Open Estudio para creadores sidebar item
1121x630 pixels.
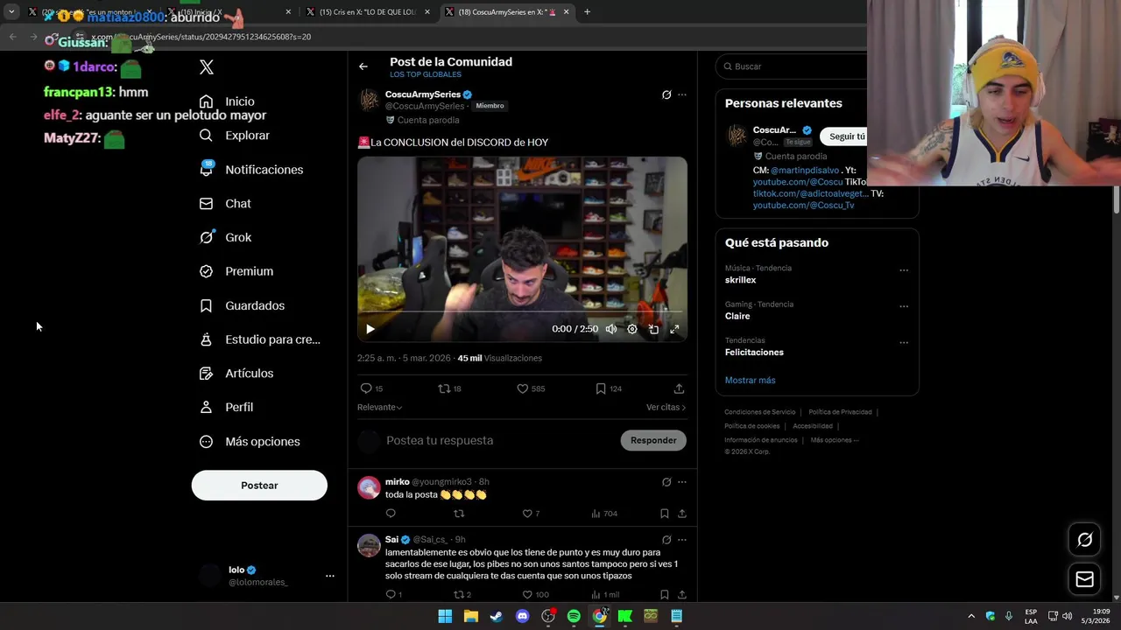pyautogui.click(x=260, y=339)
